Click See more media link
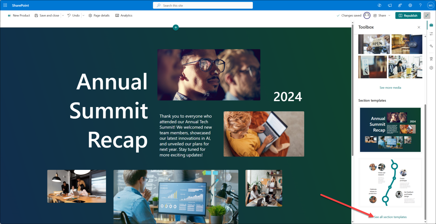Viewport: 436px width, 224px height. [x=390, y=88]
